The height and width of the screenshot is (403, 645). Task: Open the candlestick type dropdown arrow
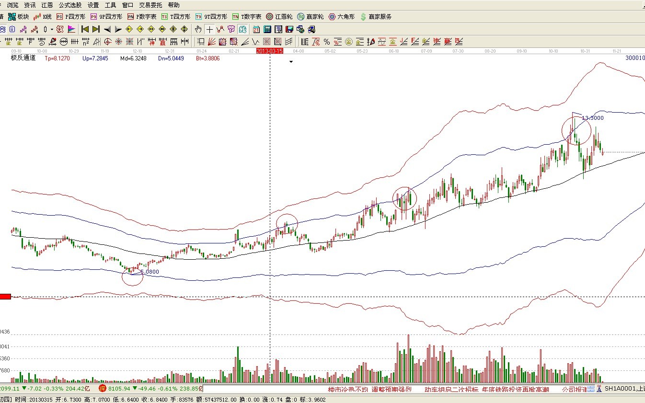pos(52,29)
